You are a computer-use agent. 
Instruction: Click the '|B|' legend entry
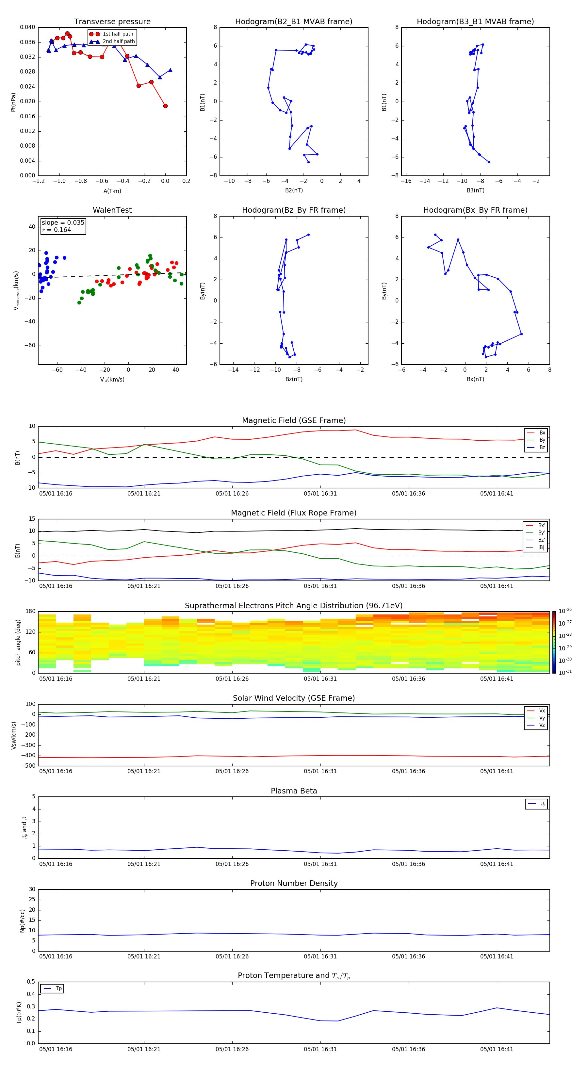[535, 547]
